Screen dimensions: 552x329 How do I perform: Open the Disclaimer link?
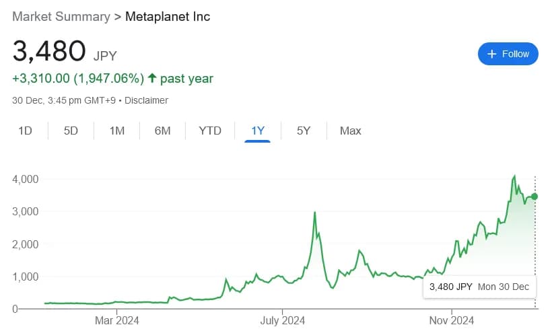[x=146, y=100]
